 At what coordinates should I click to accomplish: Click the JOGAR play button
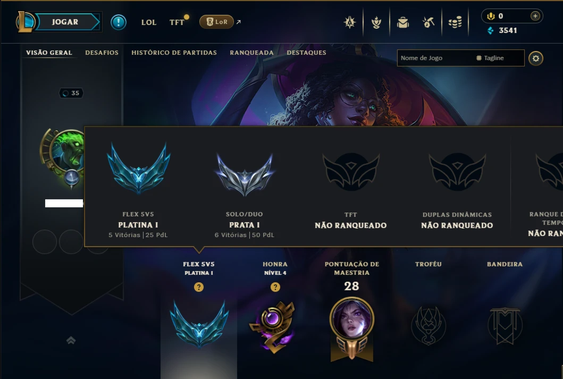coord(65,22)
